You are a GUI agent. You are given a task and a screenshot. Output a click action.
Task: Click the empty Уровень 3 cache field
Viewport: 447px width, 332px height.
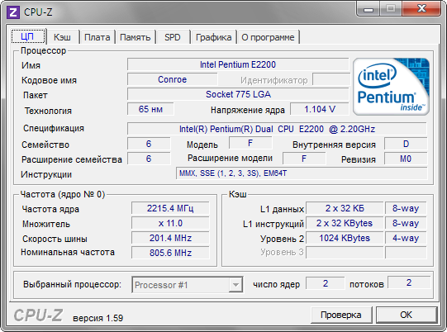coord(345,253)
